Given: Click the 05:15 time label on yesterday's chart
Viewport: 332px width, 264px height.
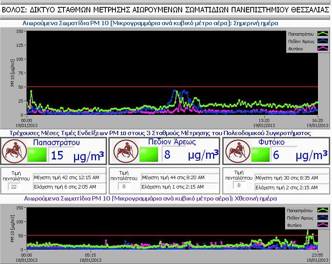Looking at the screenshot, I should point(90,255).
